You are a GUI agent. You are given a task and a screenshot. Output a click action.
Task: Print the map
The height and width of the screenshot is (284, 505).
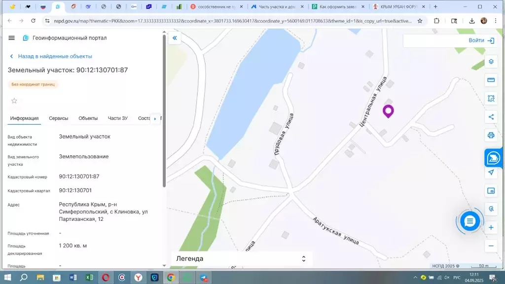point(491,135)
